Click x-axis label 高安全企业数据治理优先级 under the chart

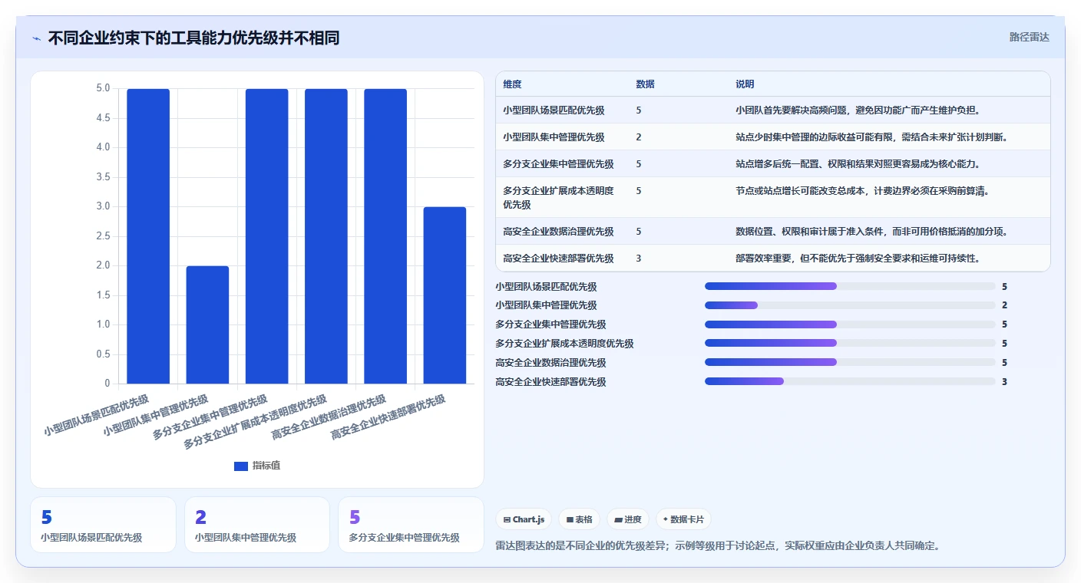tap(329, 417)
